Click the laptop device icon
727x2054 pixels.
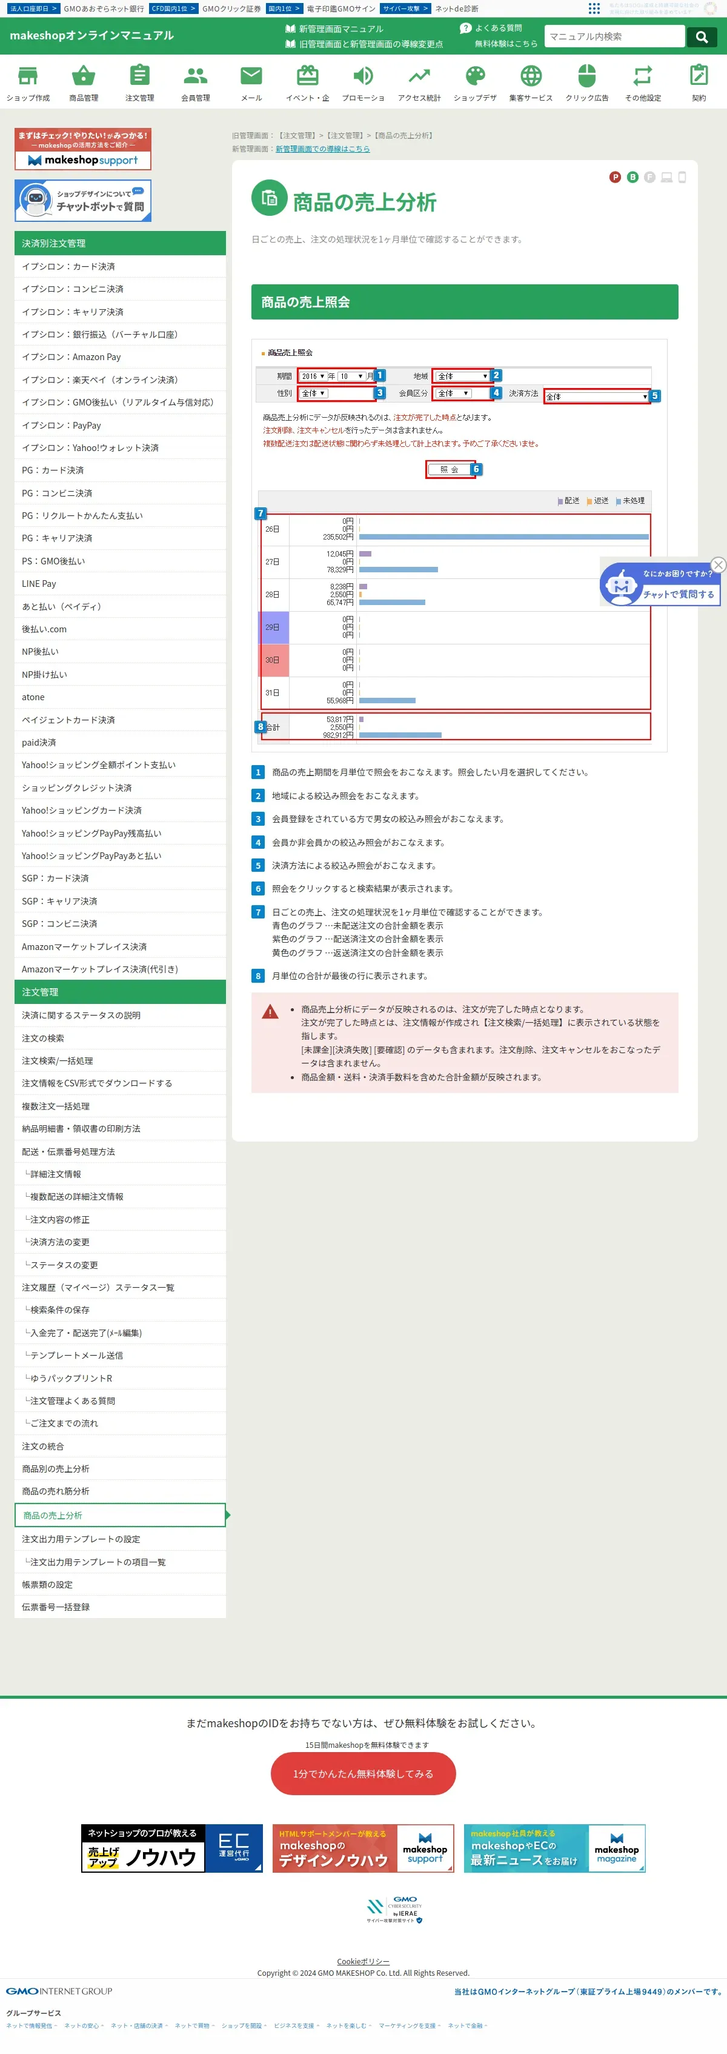tap(666, 177)
